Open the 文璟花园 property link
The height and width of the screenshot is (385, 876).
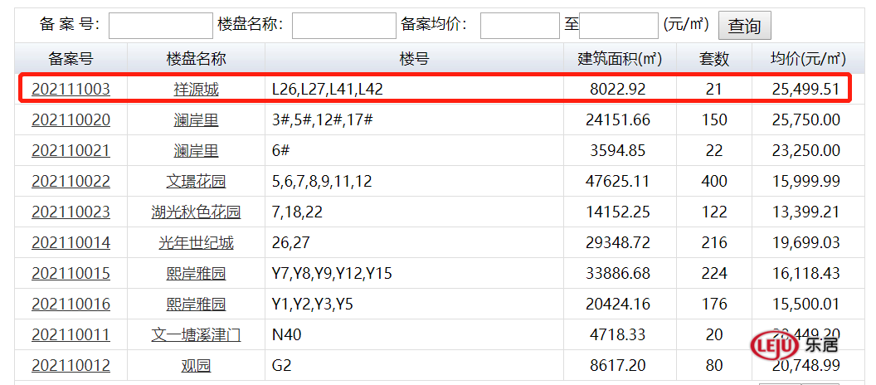[196, 182]
